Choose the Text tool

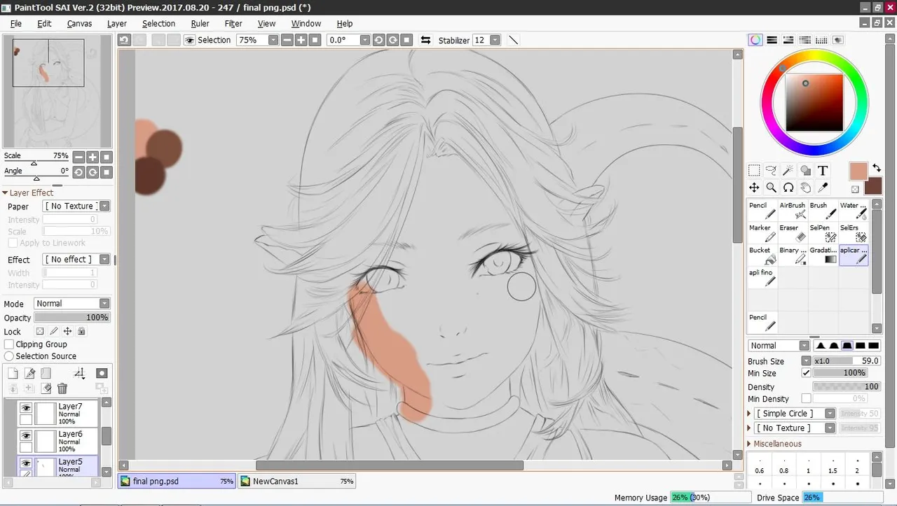[823, 170]
